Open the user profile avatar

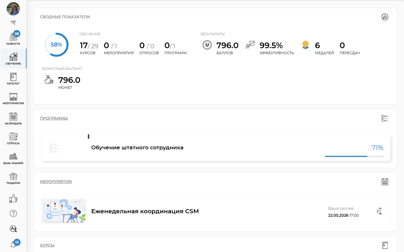pyautogui.click(x=13, y=9)
